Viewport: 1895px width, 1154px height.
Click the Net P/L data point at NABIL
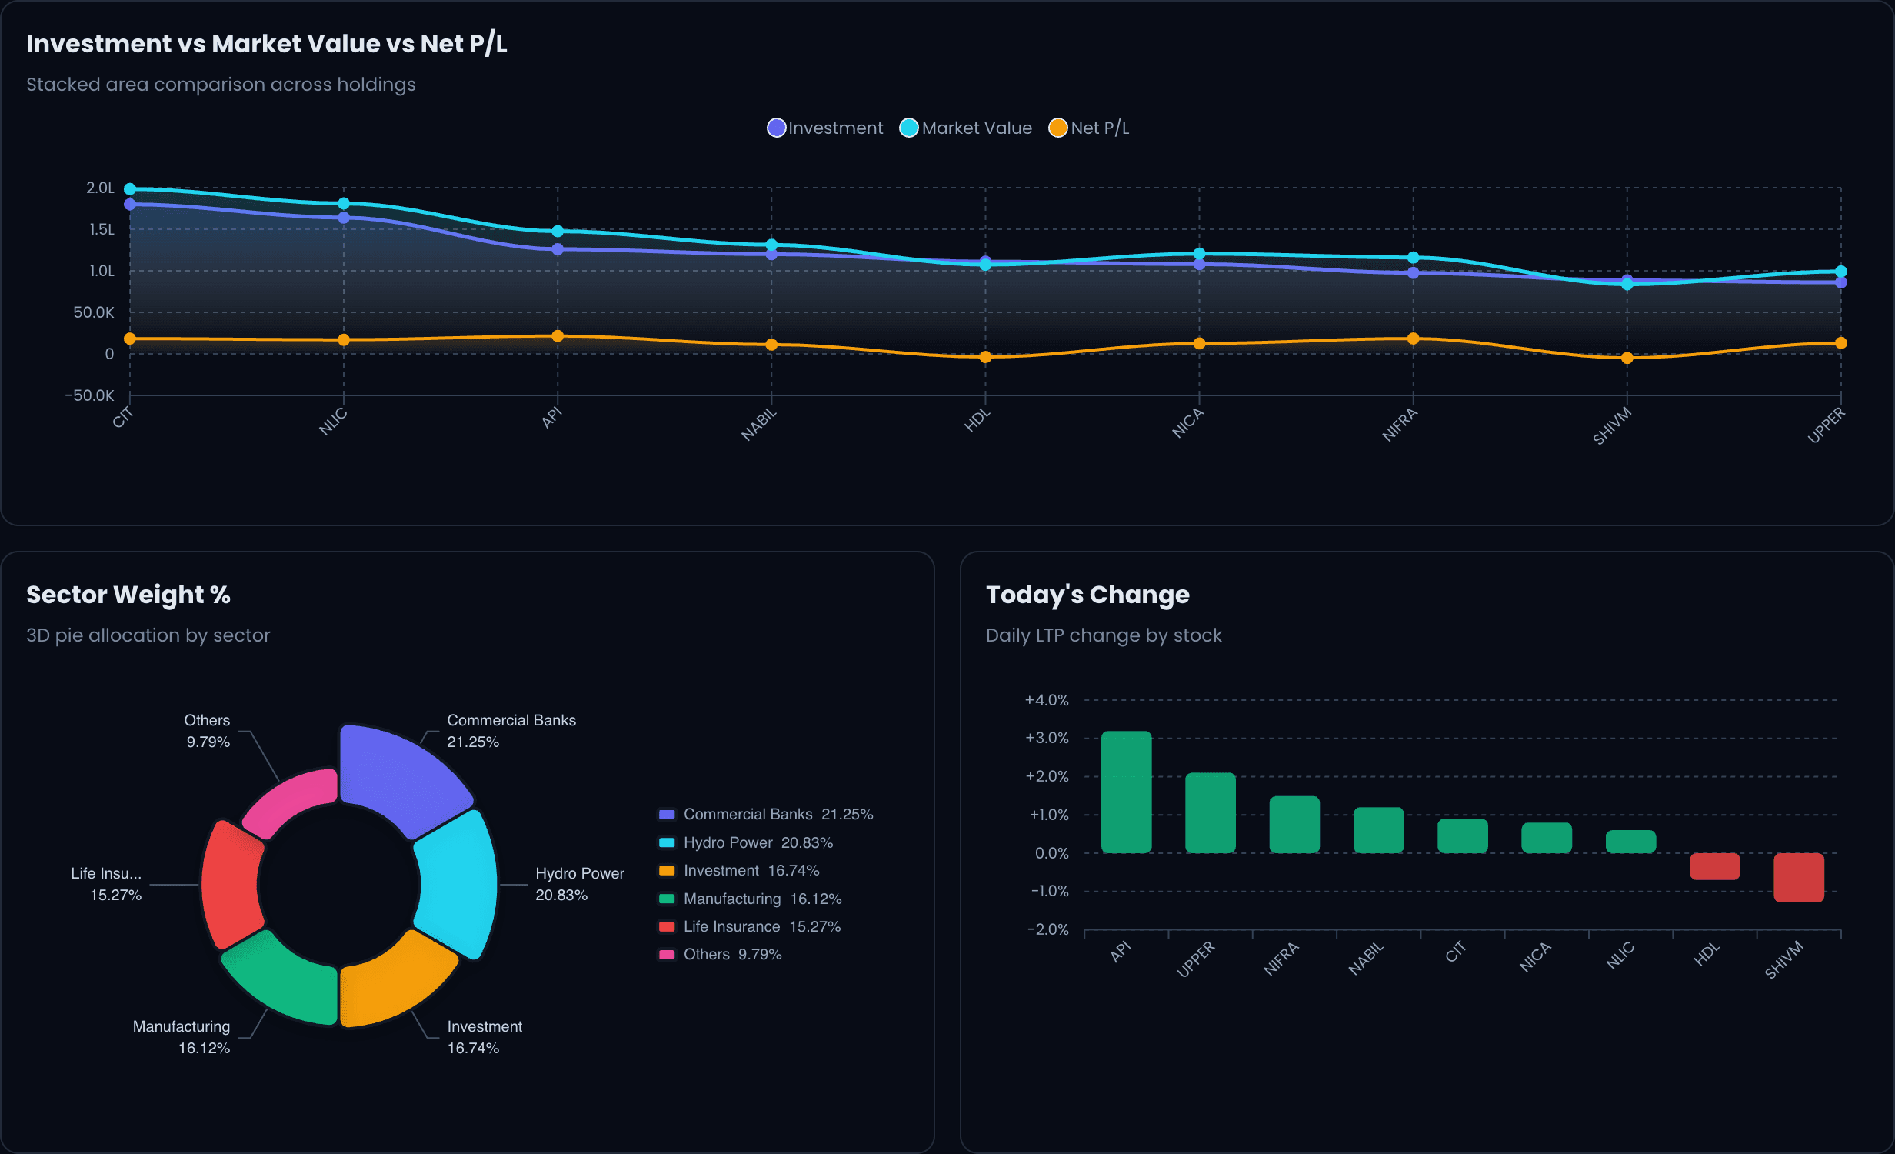[x=771, y=345]
